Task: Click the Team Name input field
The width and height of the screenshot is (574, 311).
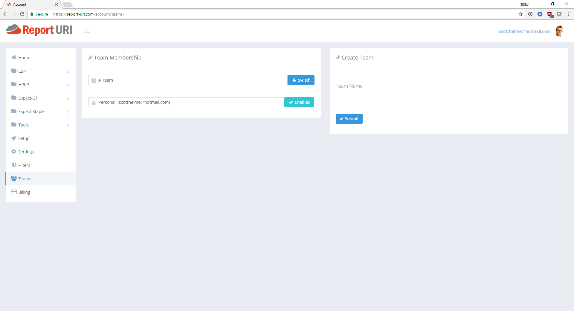Action: 419,86
